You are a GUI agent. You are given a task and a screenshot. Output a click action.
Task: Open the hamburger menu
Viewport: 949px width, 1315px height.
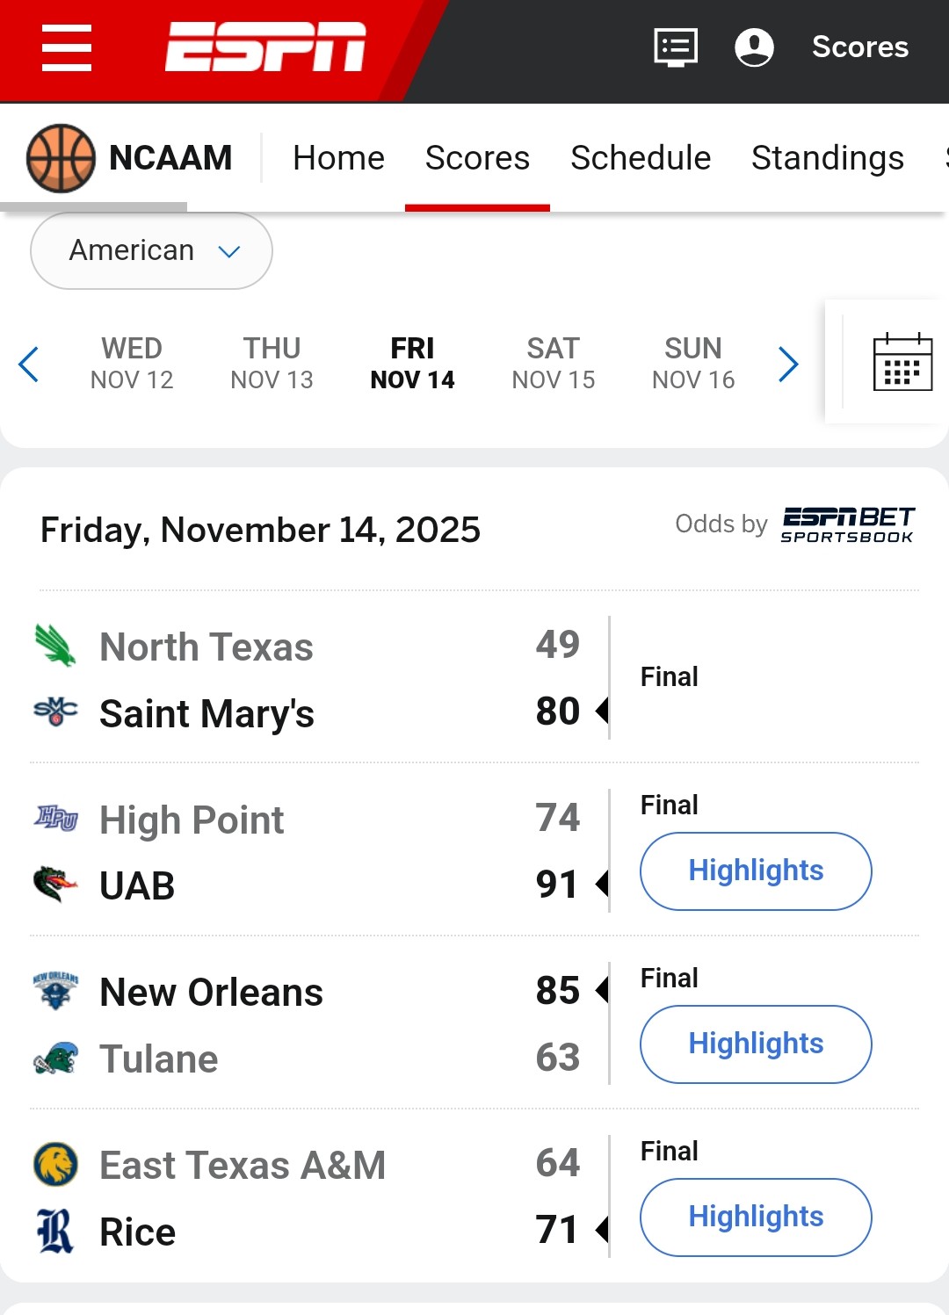click(x=67, y=47)
